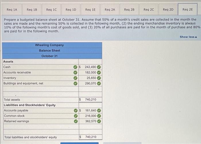Click the check after Accounts receivable label

tap(75, 73)
